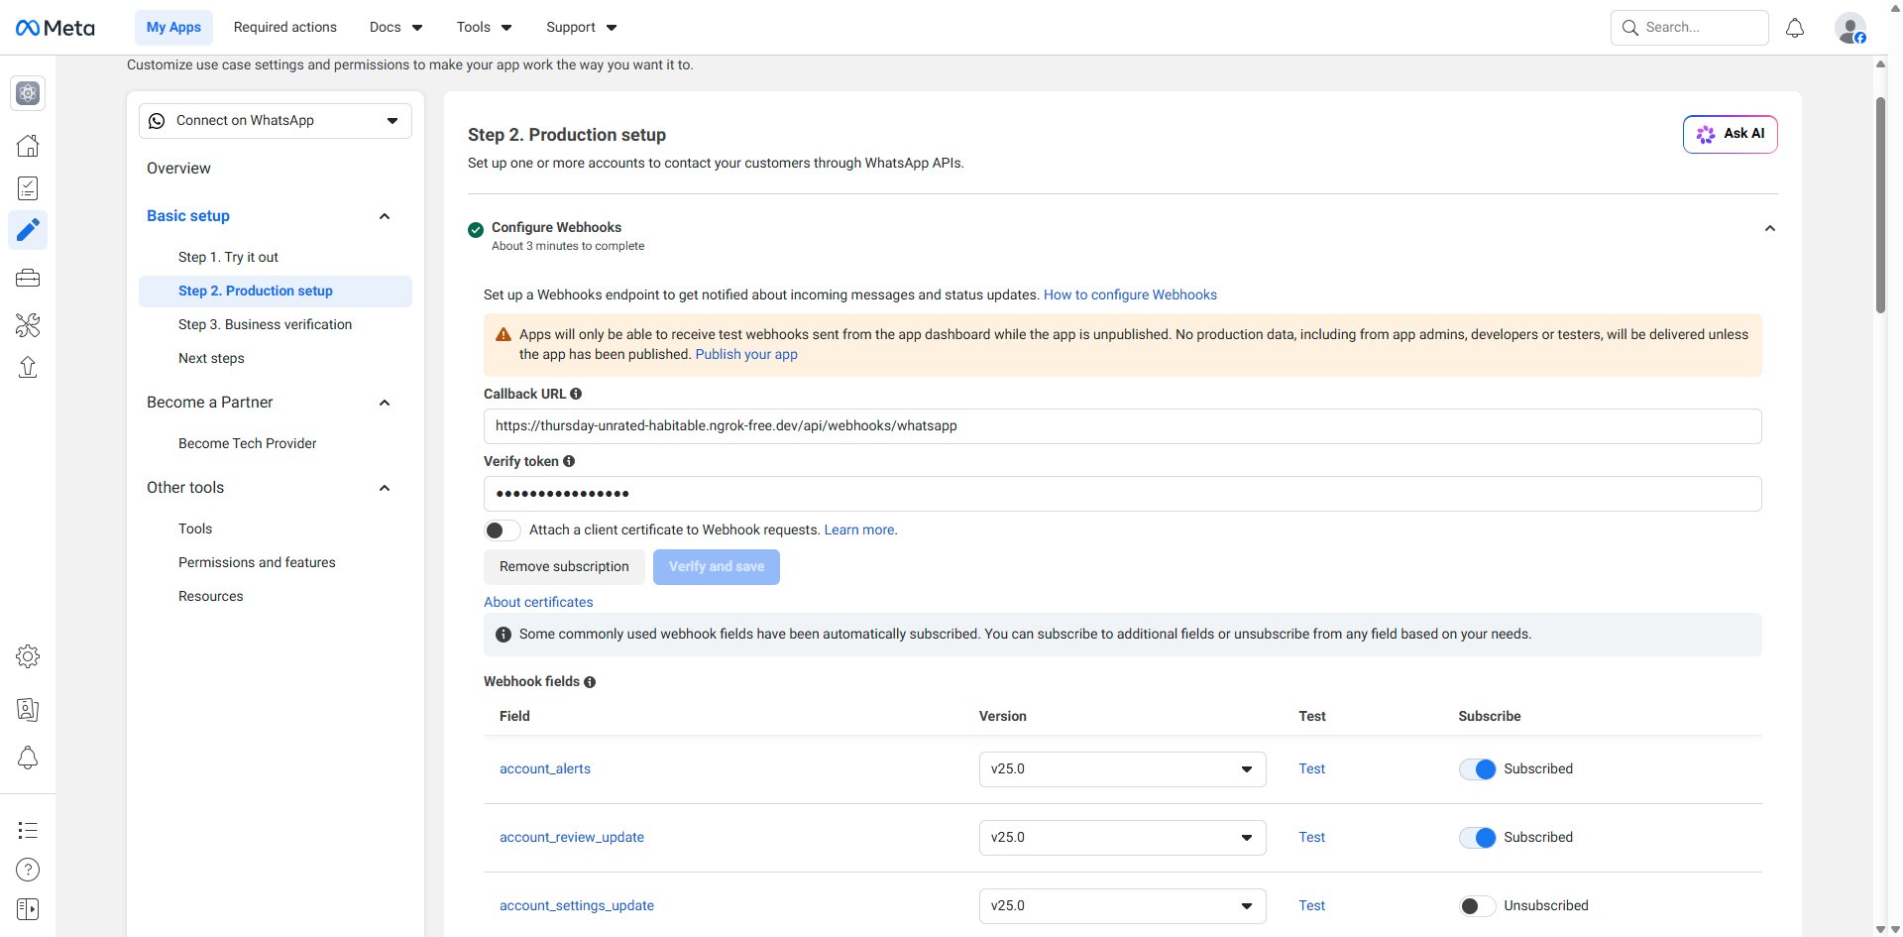Open the briefcase icon in the sidebar

28,278
